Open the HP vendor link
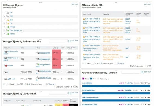Image resolution: width=159 pixels, height=106 pixels. point(11,13)
